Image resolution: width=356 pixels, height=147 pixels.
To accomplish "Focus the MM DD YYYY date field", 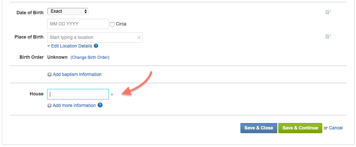I will pyautogui.click(x=78, y=24).
